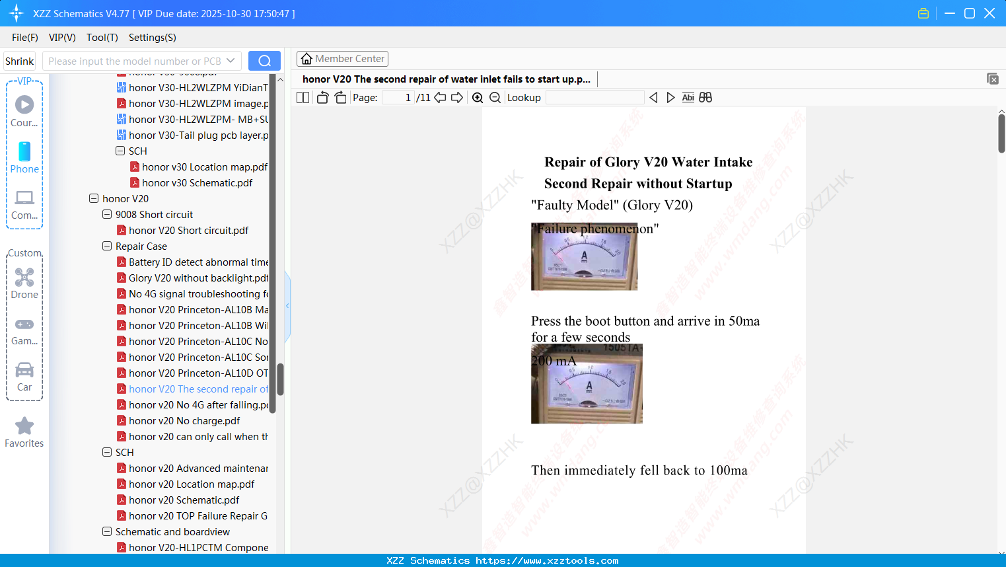Click the Member Center button

pos(342,59)
